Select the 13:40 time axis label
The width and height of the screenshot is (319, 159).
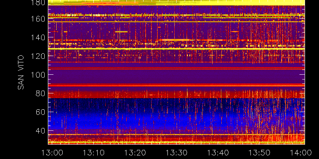pyautogui.click(x=218, y=153)
